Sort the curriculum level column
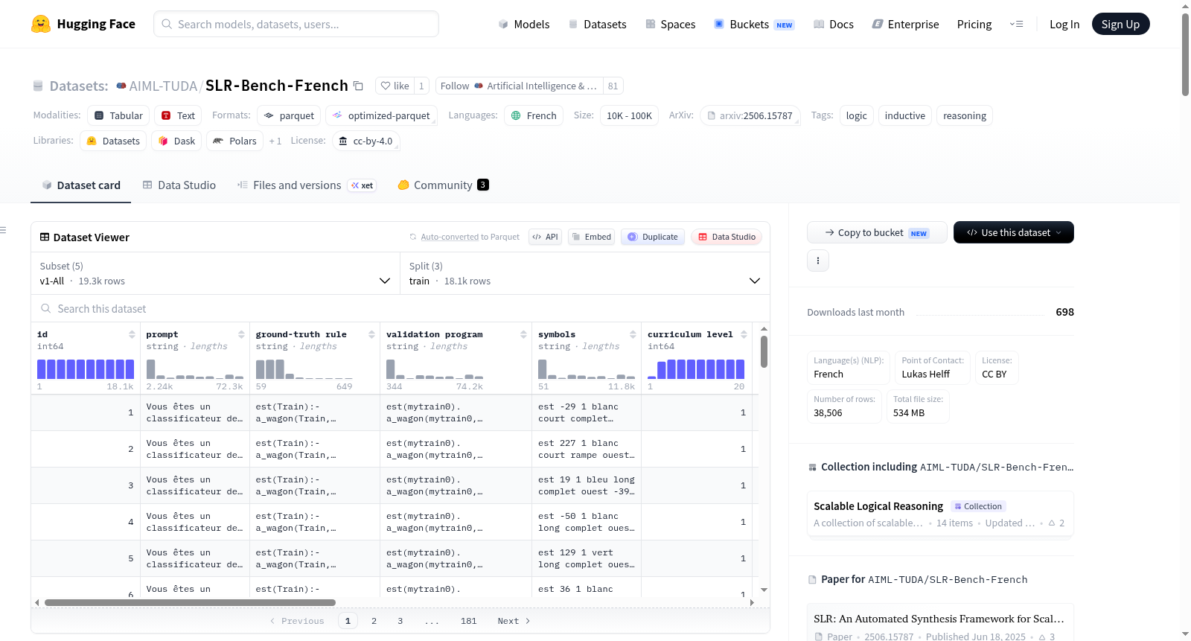Screen dimensions: 1191x641 click(744, 334)
